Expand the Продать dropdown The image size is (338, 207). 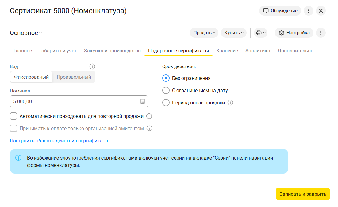click(204, 33)
